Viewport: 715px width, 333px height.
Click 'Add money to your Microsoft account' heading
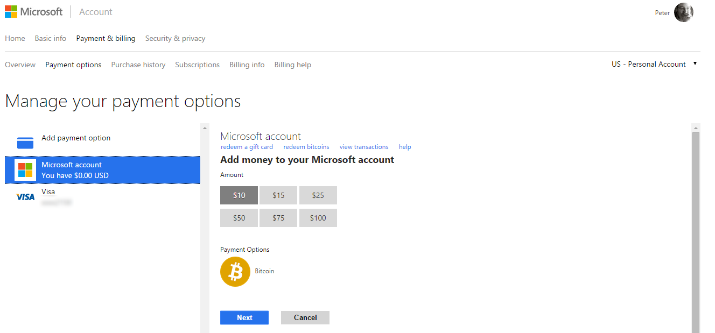[x=307, y=160]
